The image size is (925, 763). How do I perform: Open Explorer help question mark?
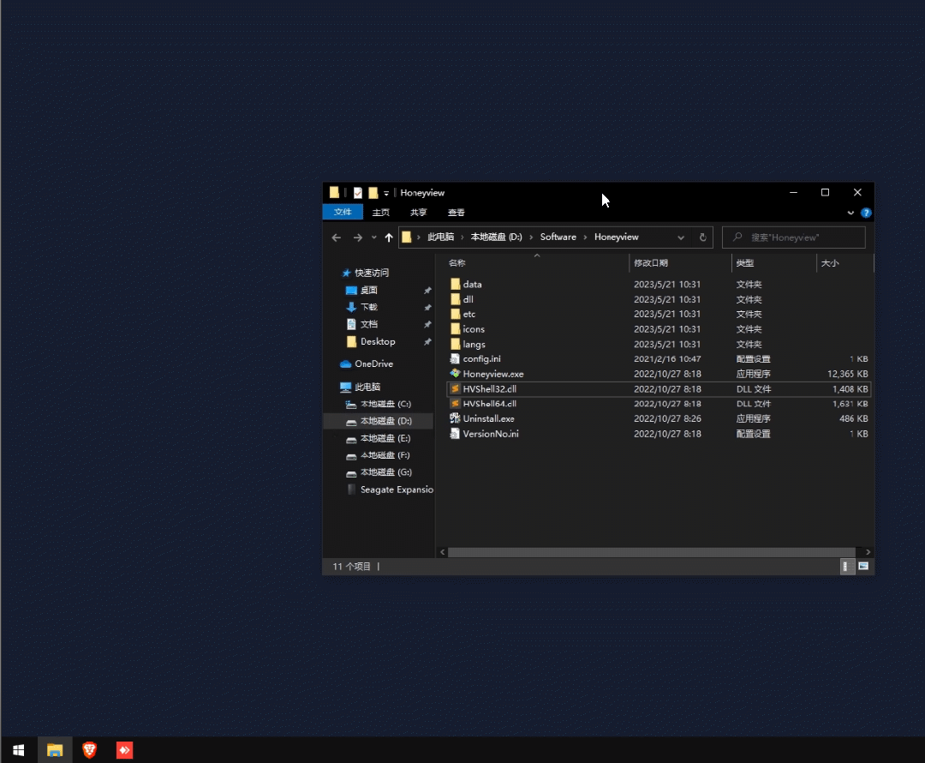coord(866,213)
